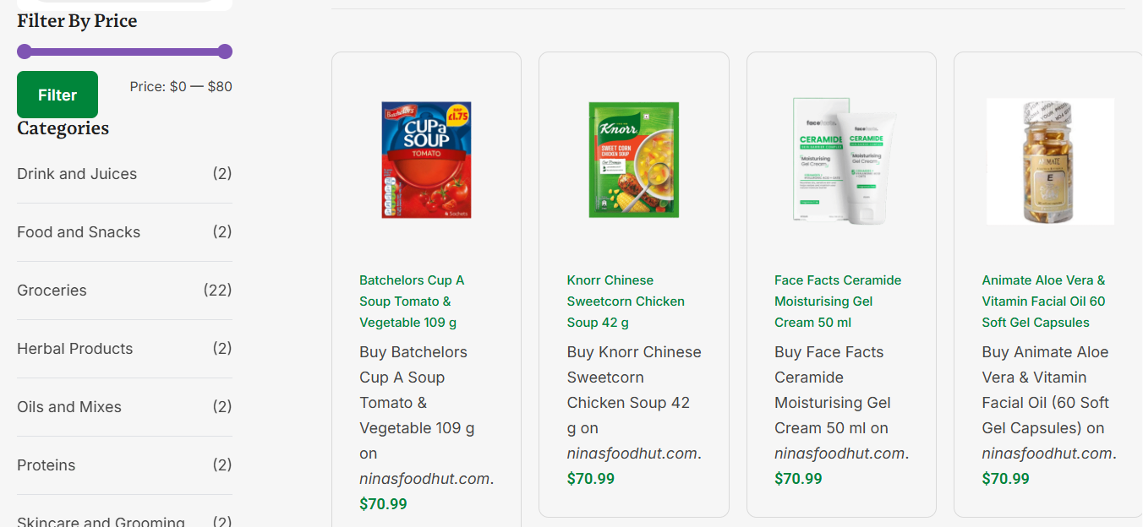Open the Food and Snacks category
Screen dimensions: 1143x527
coord(79,232)
